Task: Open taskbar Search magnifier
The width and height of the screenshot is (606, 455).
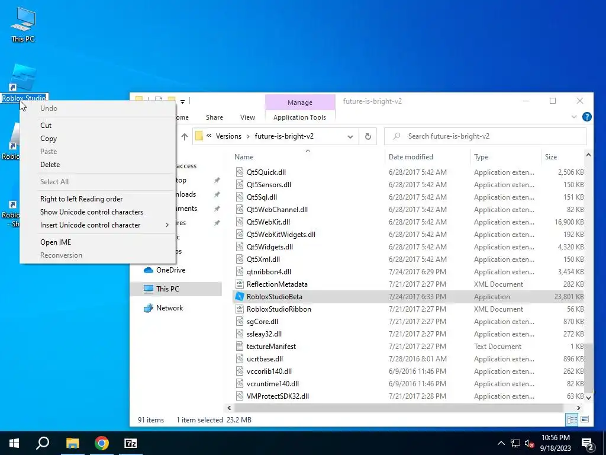Action: (x=43, y=443)
